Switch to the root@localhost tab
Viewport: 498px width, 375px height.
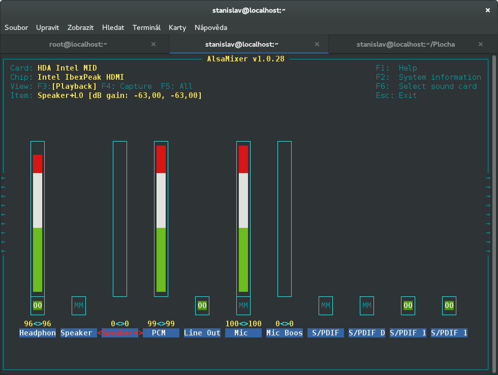[78, 44]
